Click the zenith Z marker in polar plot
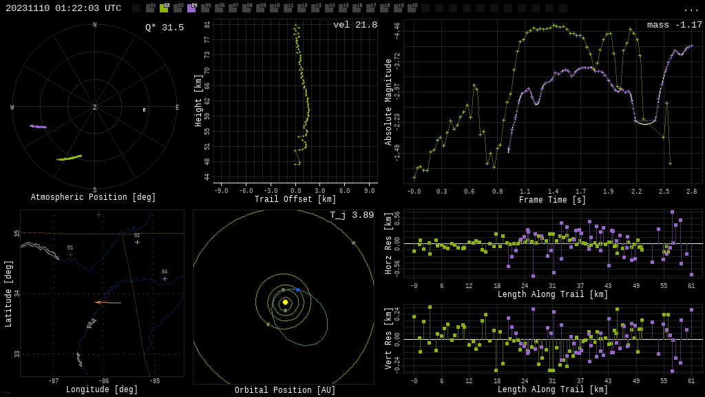 (x=95, y=107)
